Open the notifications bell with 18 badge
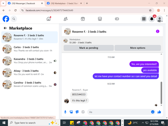Image resolution: width=168 pixels, height=126 pixels. tap(152, 19)
